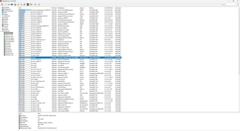Click the blue letter A toolbar icon
This screenshot has height=131, width=240.
point(25,4)
